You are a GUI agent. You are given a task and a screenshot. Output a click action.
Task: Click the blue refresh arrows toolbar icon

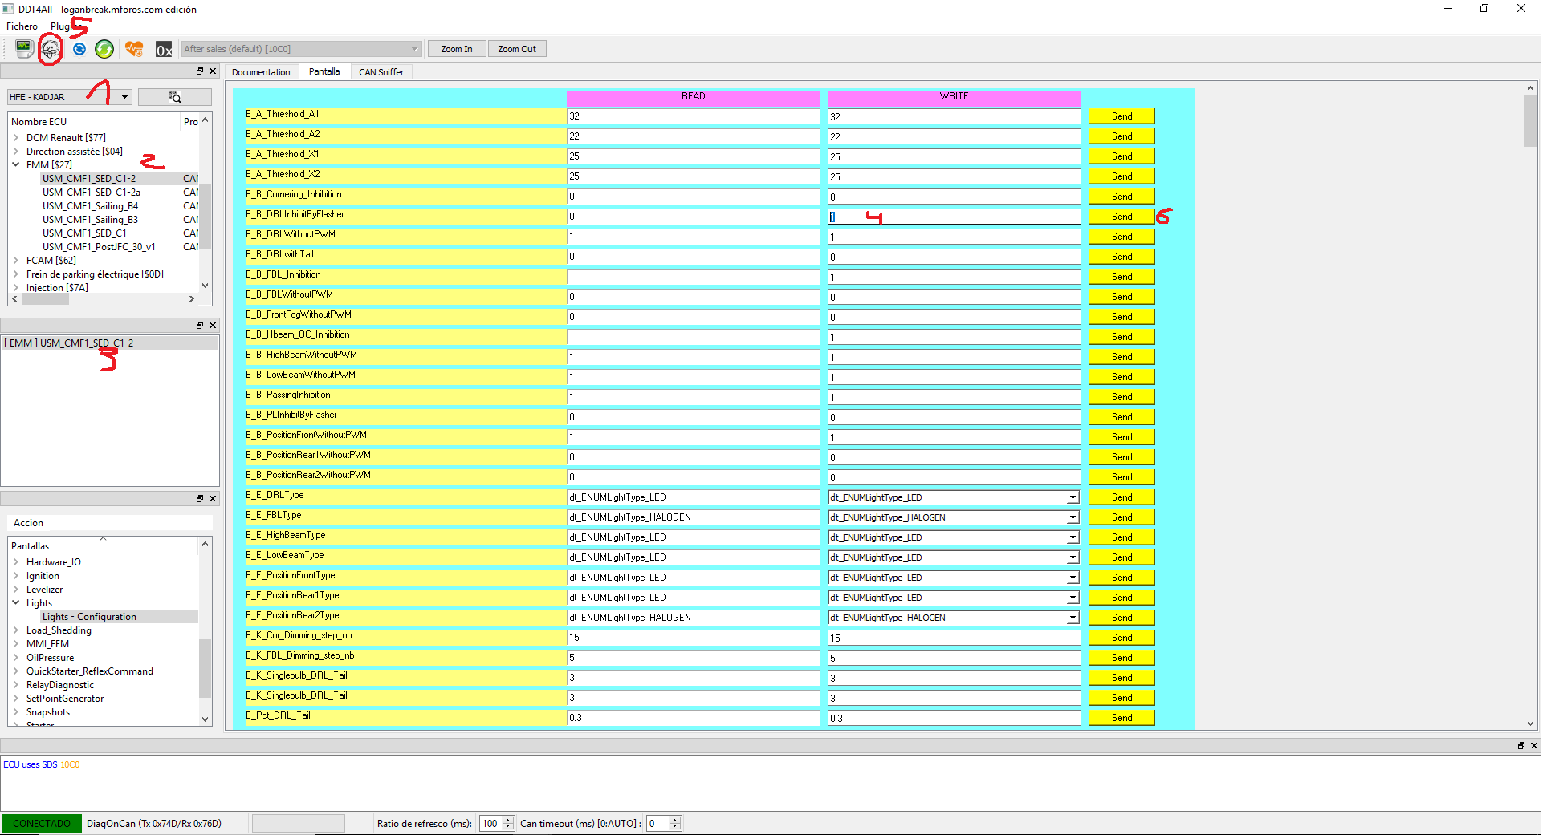79,49
